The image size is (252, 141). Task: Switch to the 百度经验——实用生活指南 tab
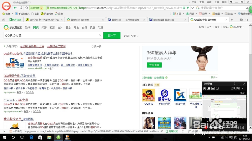[x=126, y=20]
